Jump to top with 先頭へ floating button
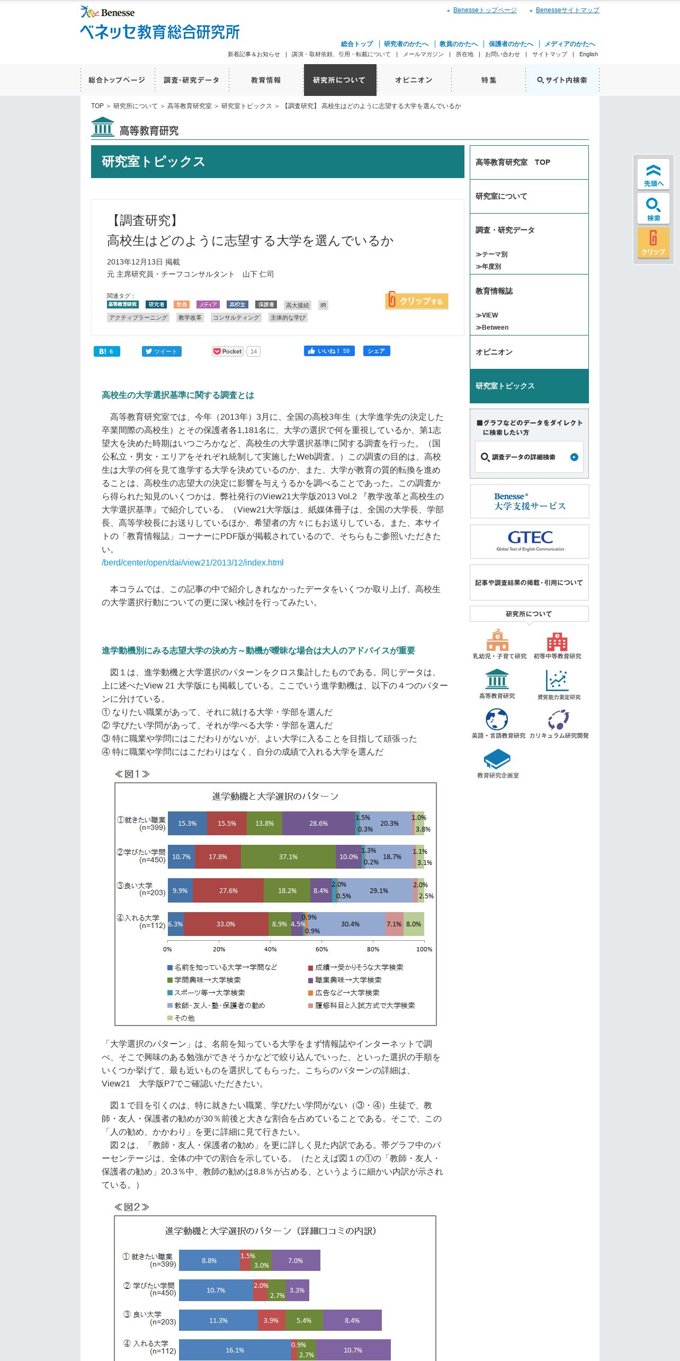680x1361 pixels. click(x=653, y=174)
